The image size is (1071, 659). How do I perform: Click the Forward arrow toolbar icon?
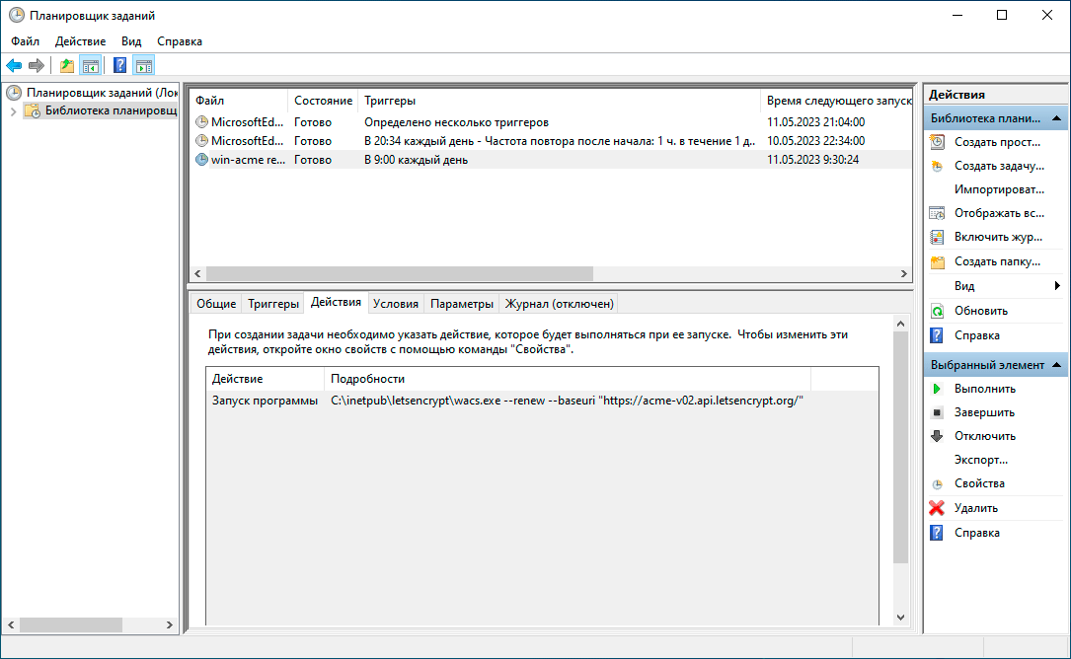(x=37, y=66)
